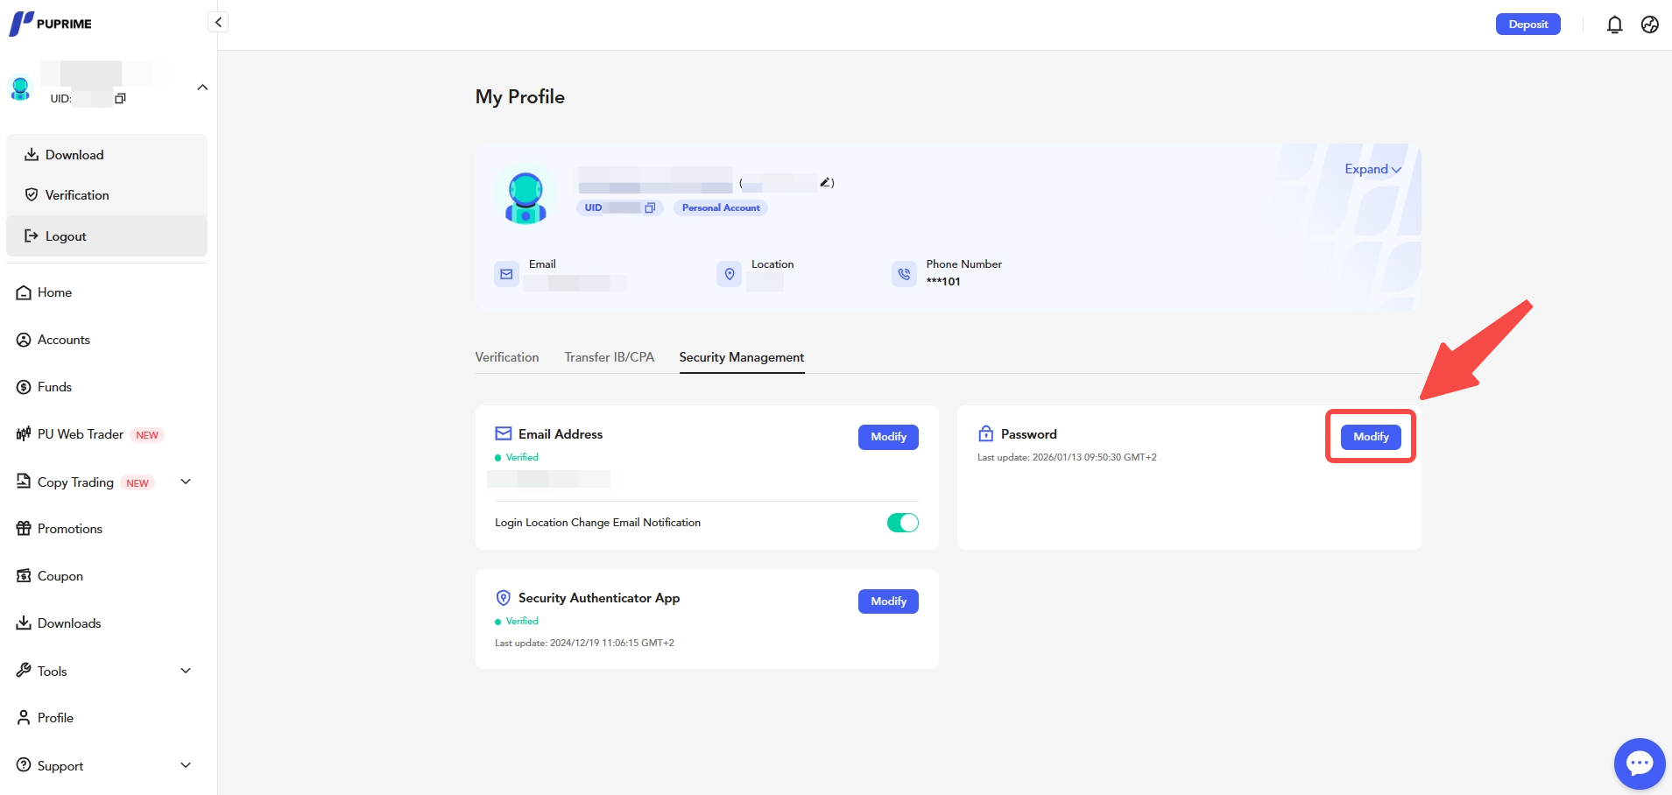Screen dimensions: 1672x795
Task: Expand the Tools submenu
Action: point(186,671)
